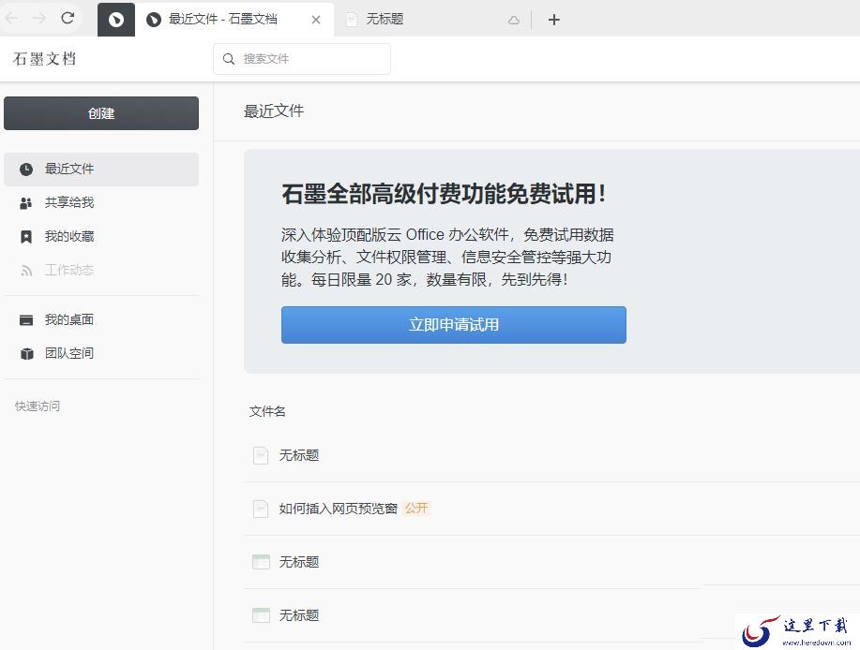
Task: Open 如何插入网页预览窗 document
Action: pyautogui.click(x=338, y=509)
